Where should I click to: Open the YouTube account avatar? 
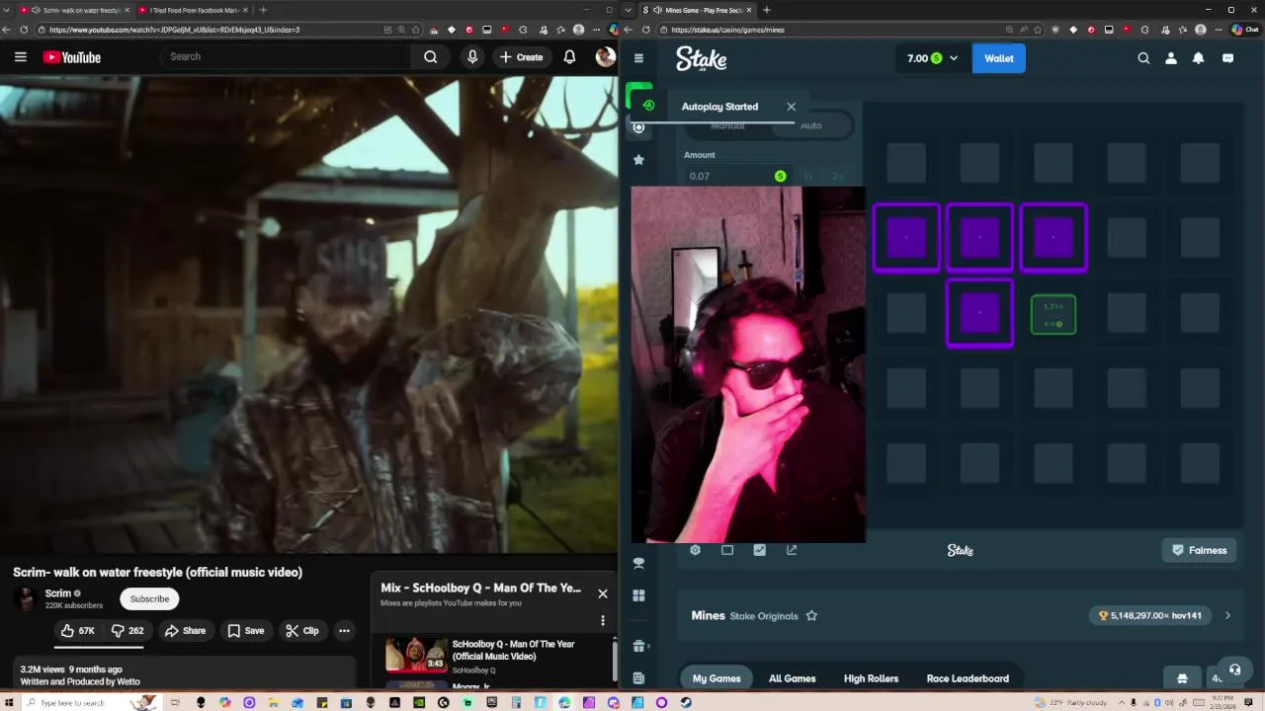pyautogui.click(x=605, y=57)
